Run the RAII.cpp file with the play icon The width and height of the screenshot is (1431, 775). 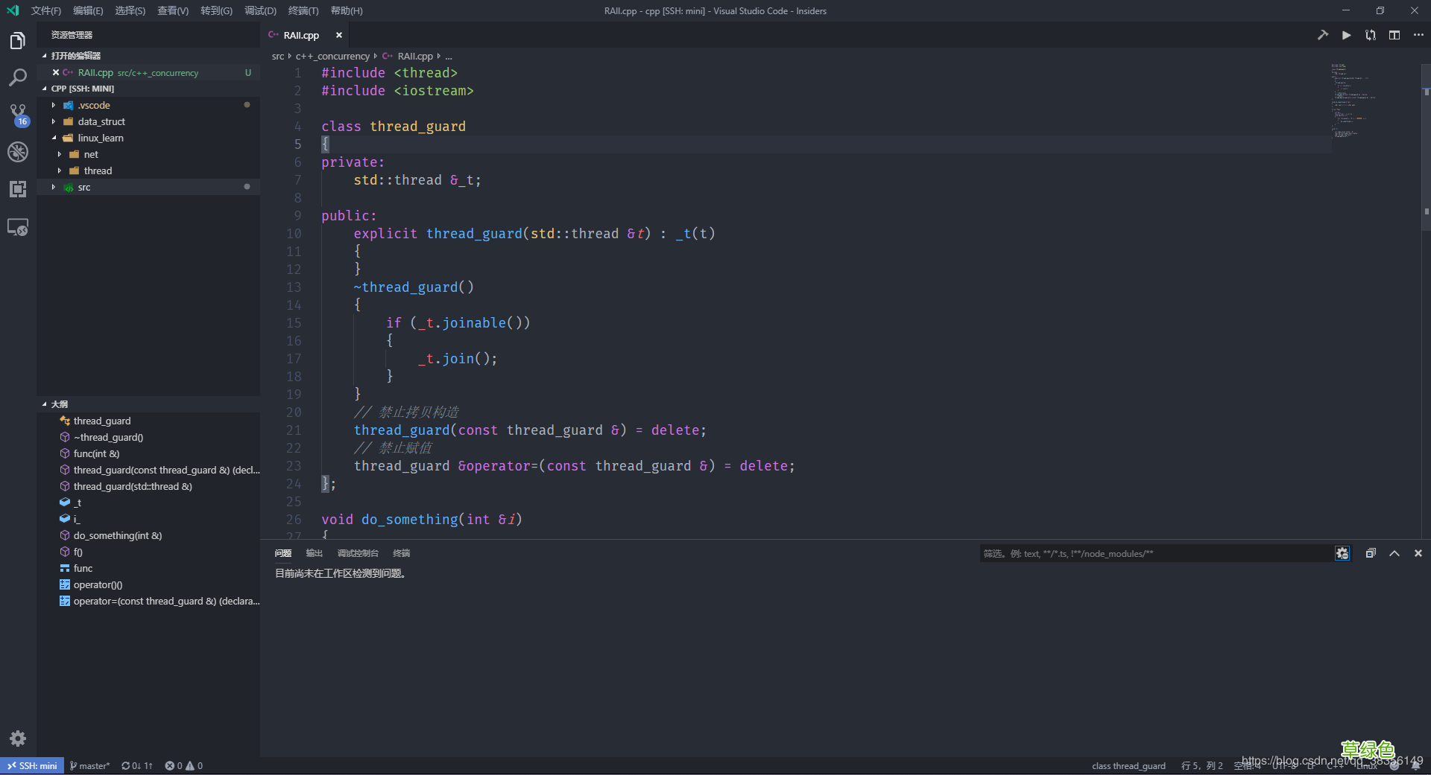1346,35
